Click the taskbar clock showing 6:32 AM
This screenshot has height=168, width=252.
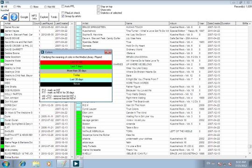point(241,162)
